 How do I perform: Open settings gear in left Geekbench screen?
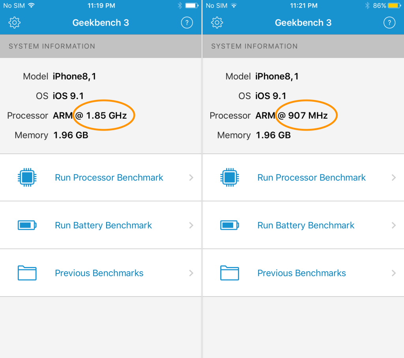pos(15,22)
